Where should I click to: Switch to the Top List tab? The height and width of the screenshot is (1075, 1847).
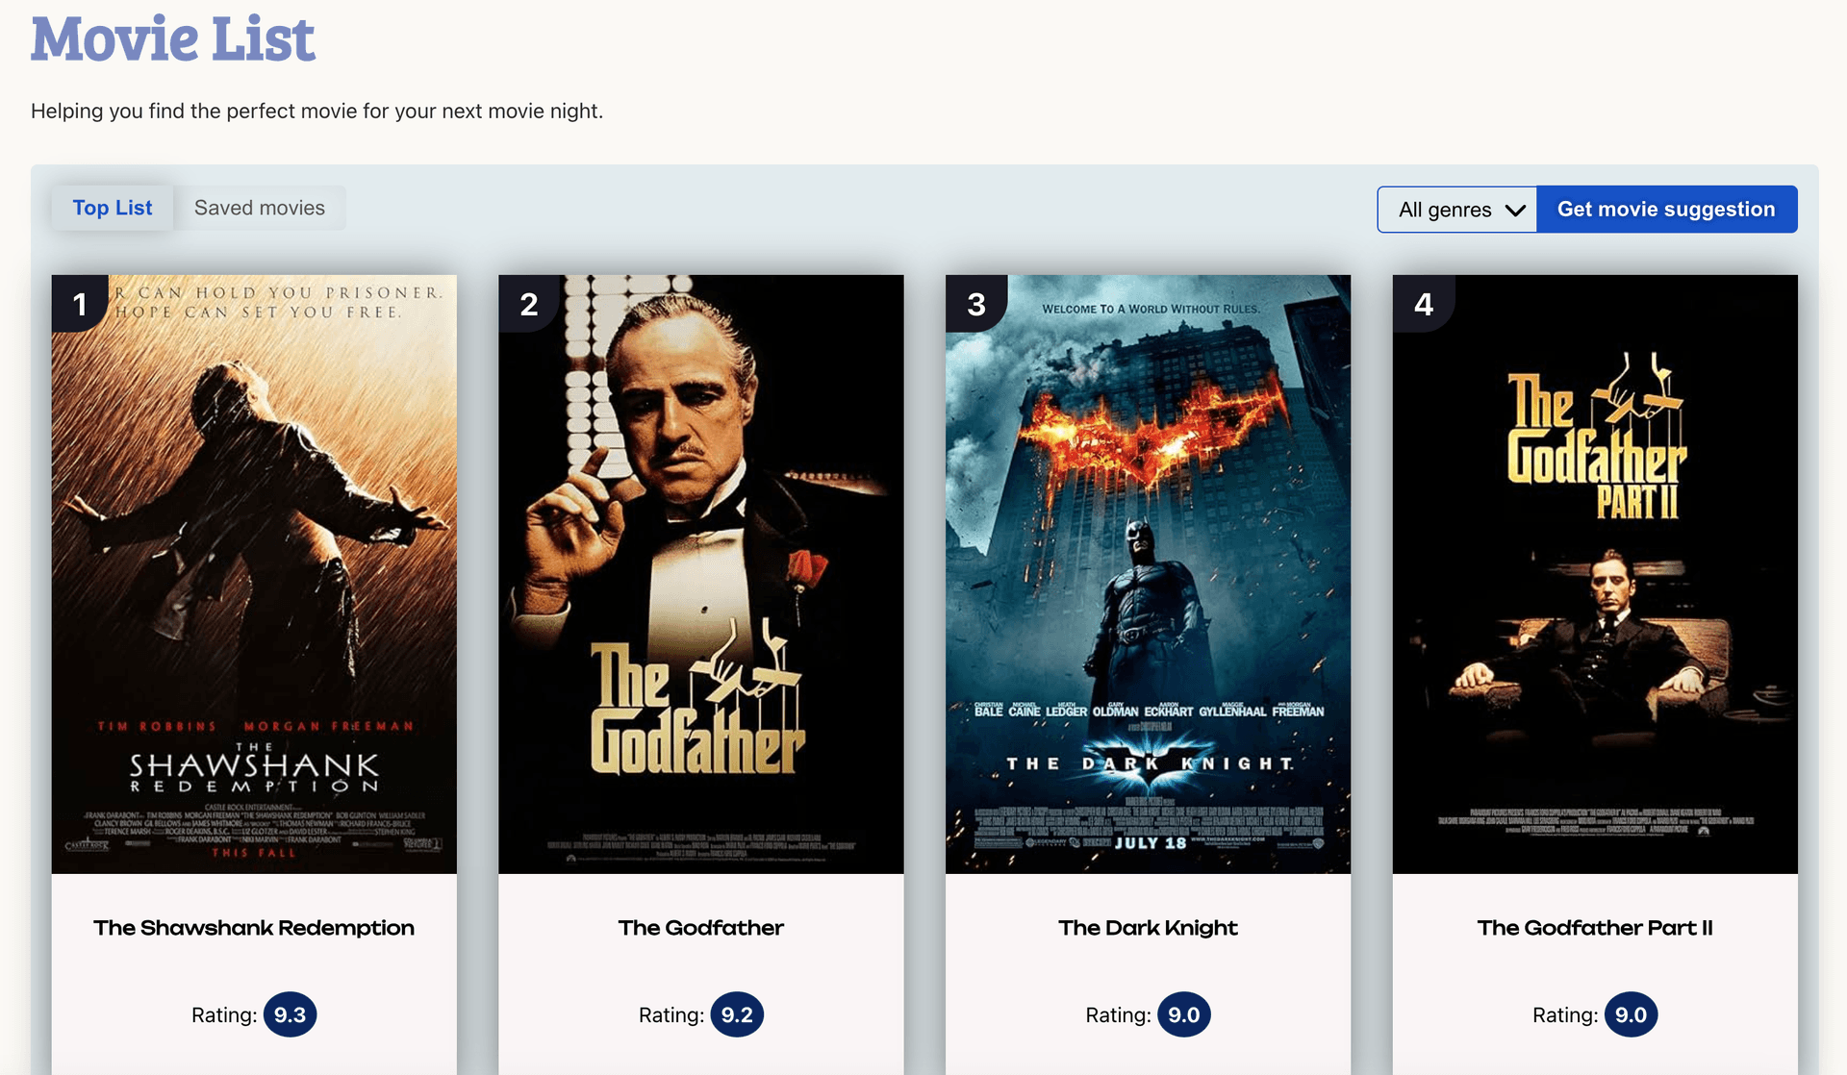pyautogui.click(x=113, y=208)
